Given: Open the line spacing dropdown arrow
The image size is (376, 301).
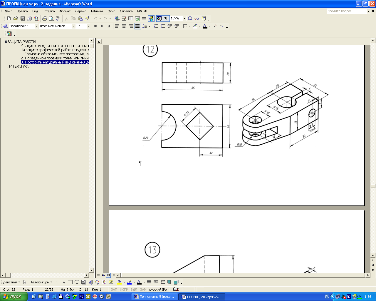Looking at the screenshot, I should point(149,26).
